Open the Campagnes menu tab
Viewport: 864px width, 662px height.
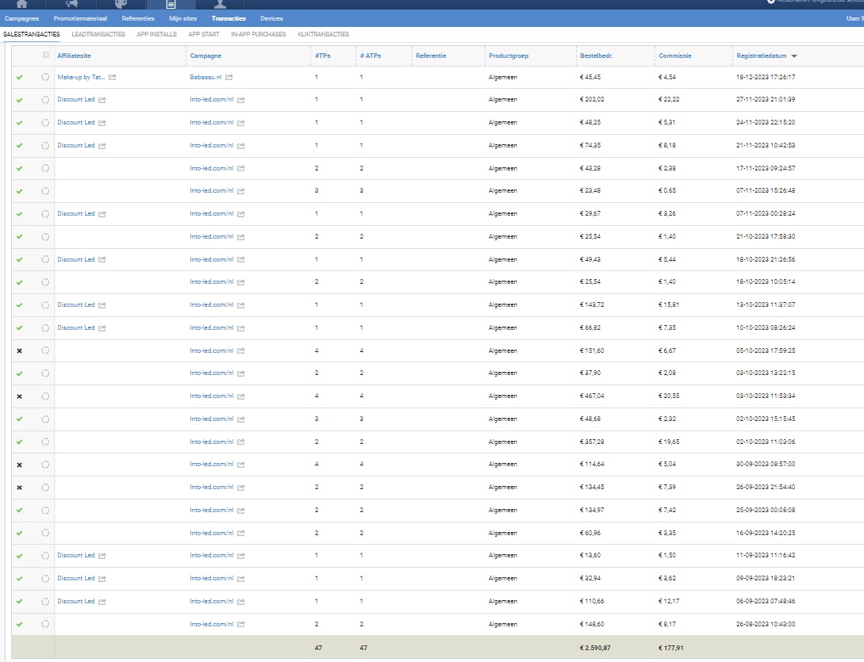[x=21, y=18]
